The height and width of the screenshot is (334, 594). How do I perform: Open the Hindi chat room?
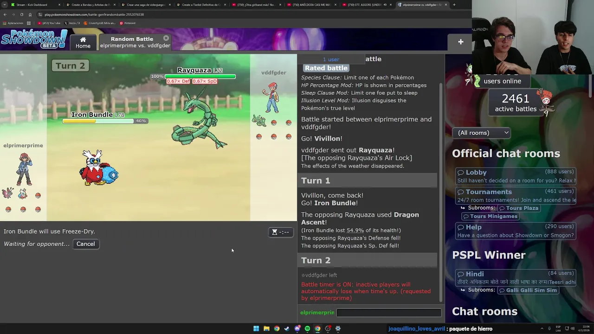516,278
